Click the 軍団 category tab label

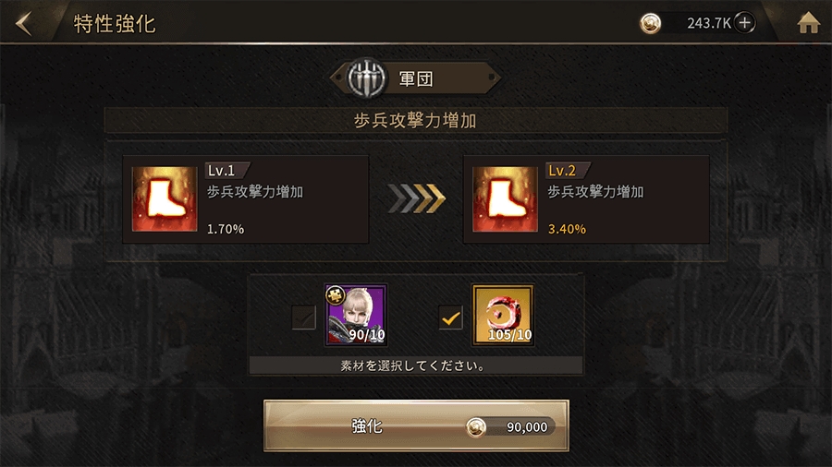click(416, 78)
